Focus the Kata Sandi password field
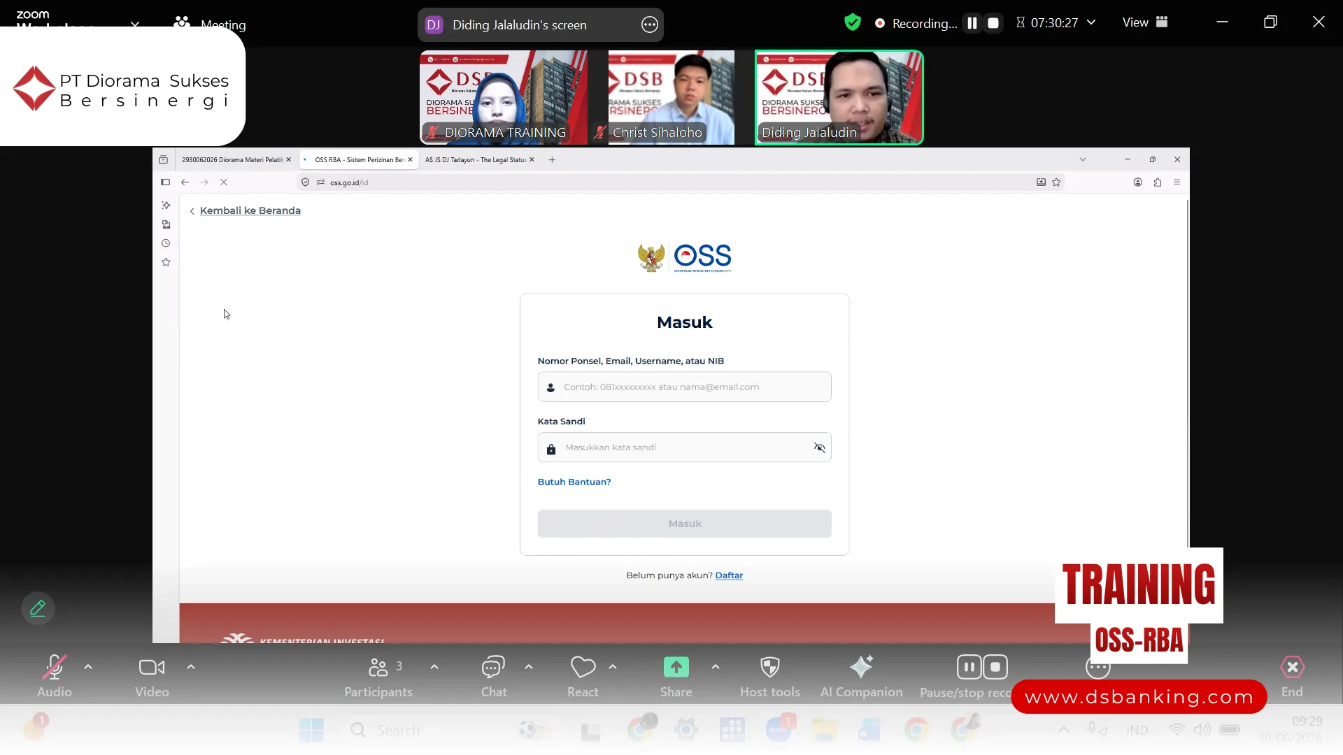 pos(684,447)
